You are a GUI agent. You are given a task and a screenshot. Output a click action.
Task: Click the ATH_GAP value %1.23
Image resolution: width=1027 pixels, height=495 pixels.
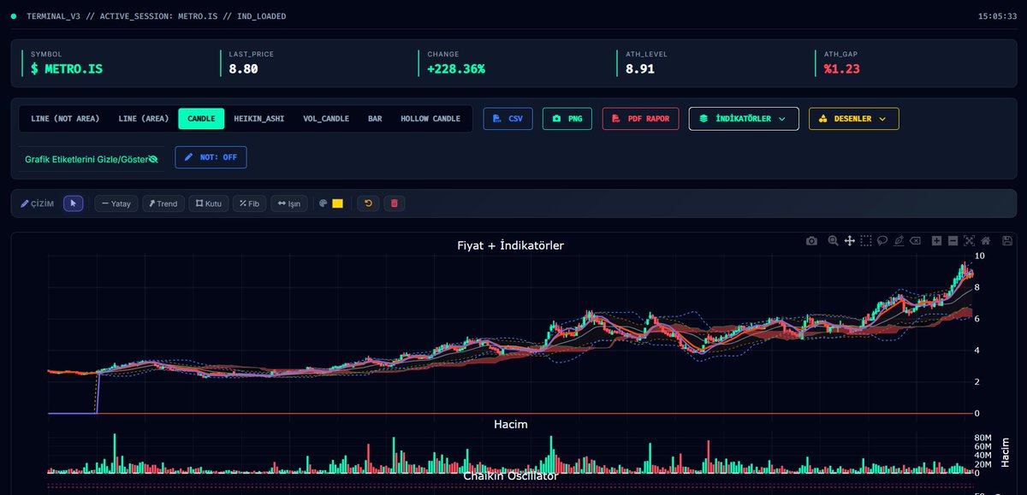point(840,68)
